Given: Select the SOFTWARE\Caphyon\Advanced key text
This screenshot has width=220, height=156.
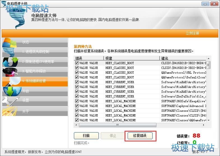Looking at the screenshot, I should (x=184, y=106).
